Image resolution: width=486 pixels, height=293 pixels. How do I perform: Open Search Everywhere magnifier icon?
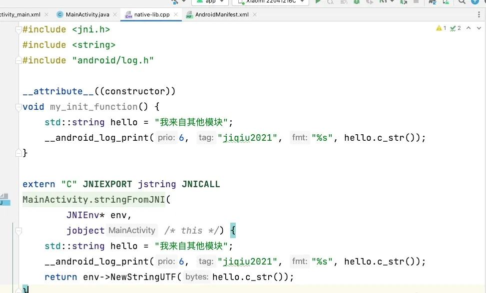coord(462,1)
